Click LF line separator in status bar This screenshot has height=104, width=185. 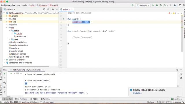pyautogui.click(x=163, y=102)
